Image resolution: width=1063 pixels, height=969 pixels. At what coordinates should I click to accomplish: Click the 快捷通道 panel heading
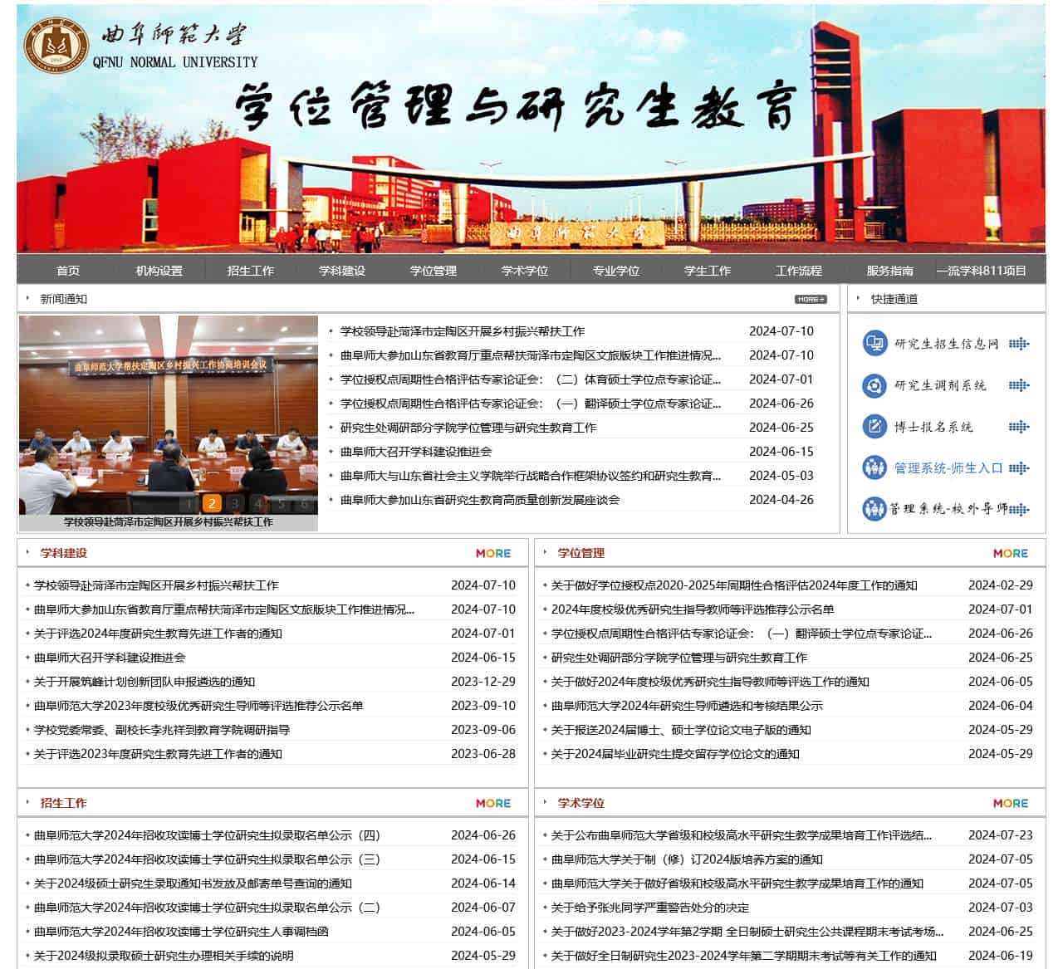click(894, 299)
